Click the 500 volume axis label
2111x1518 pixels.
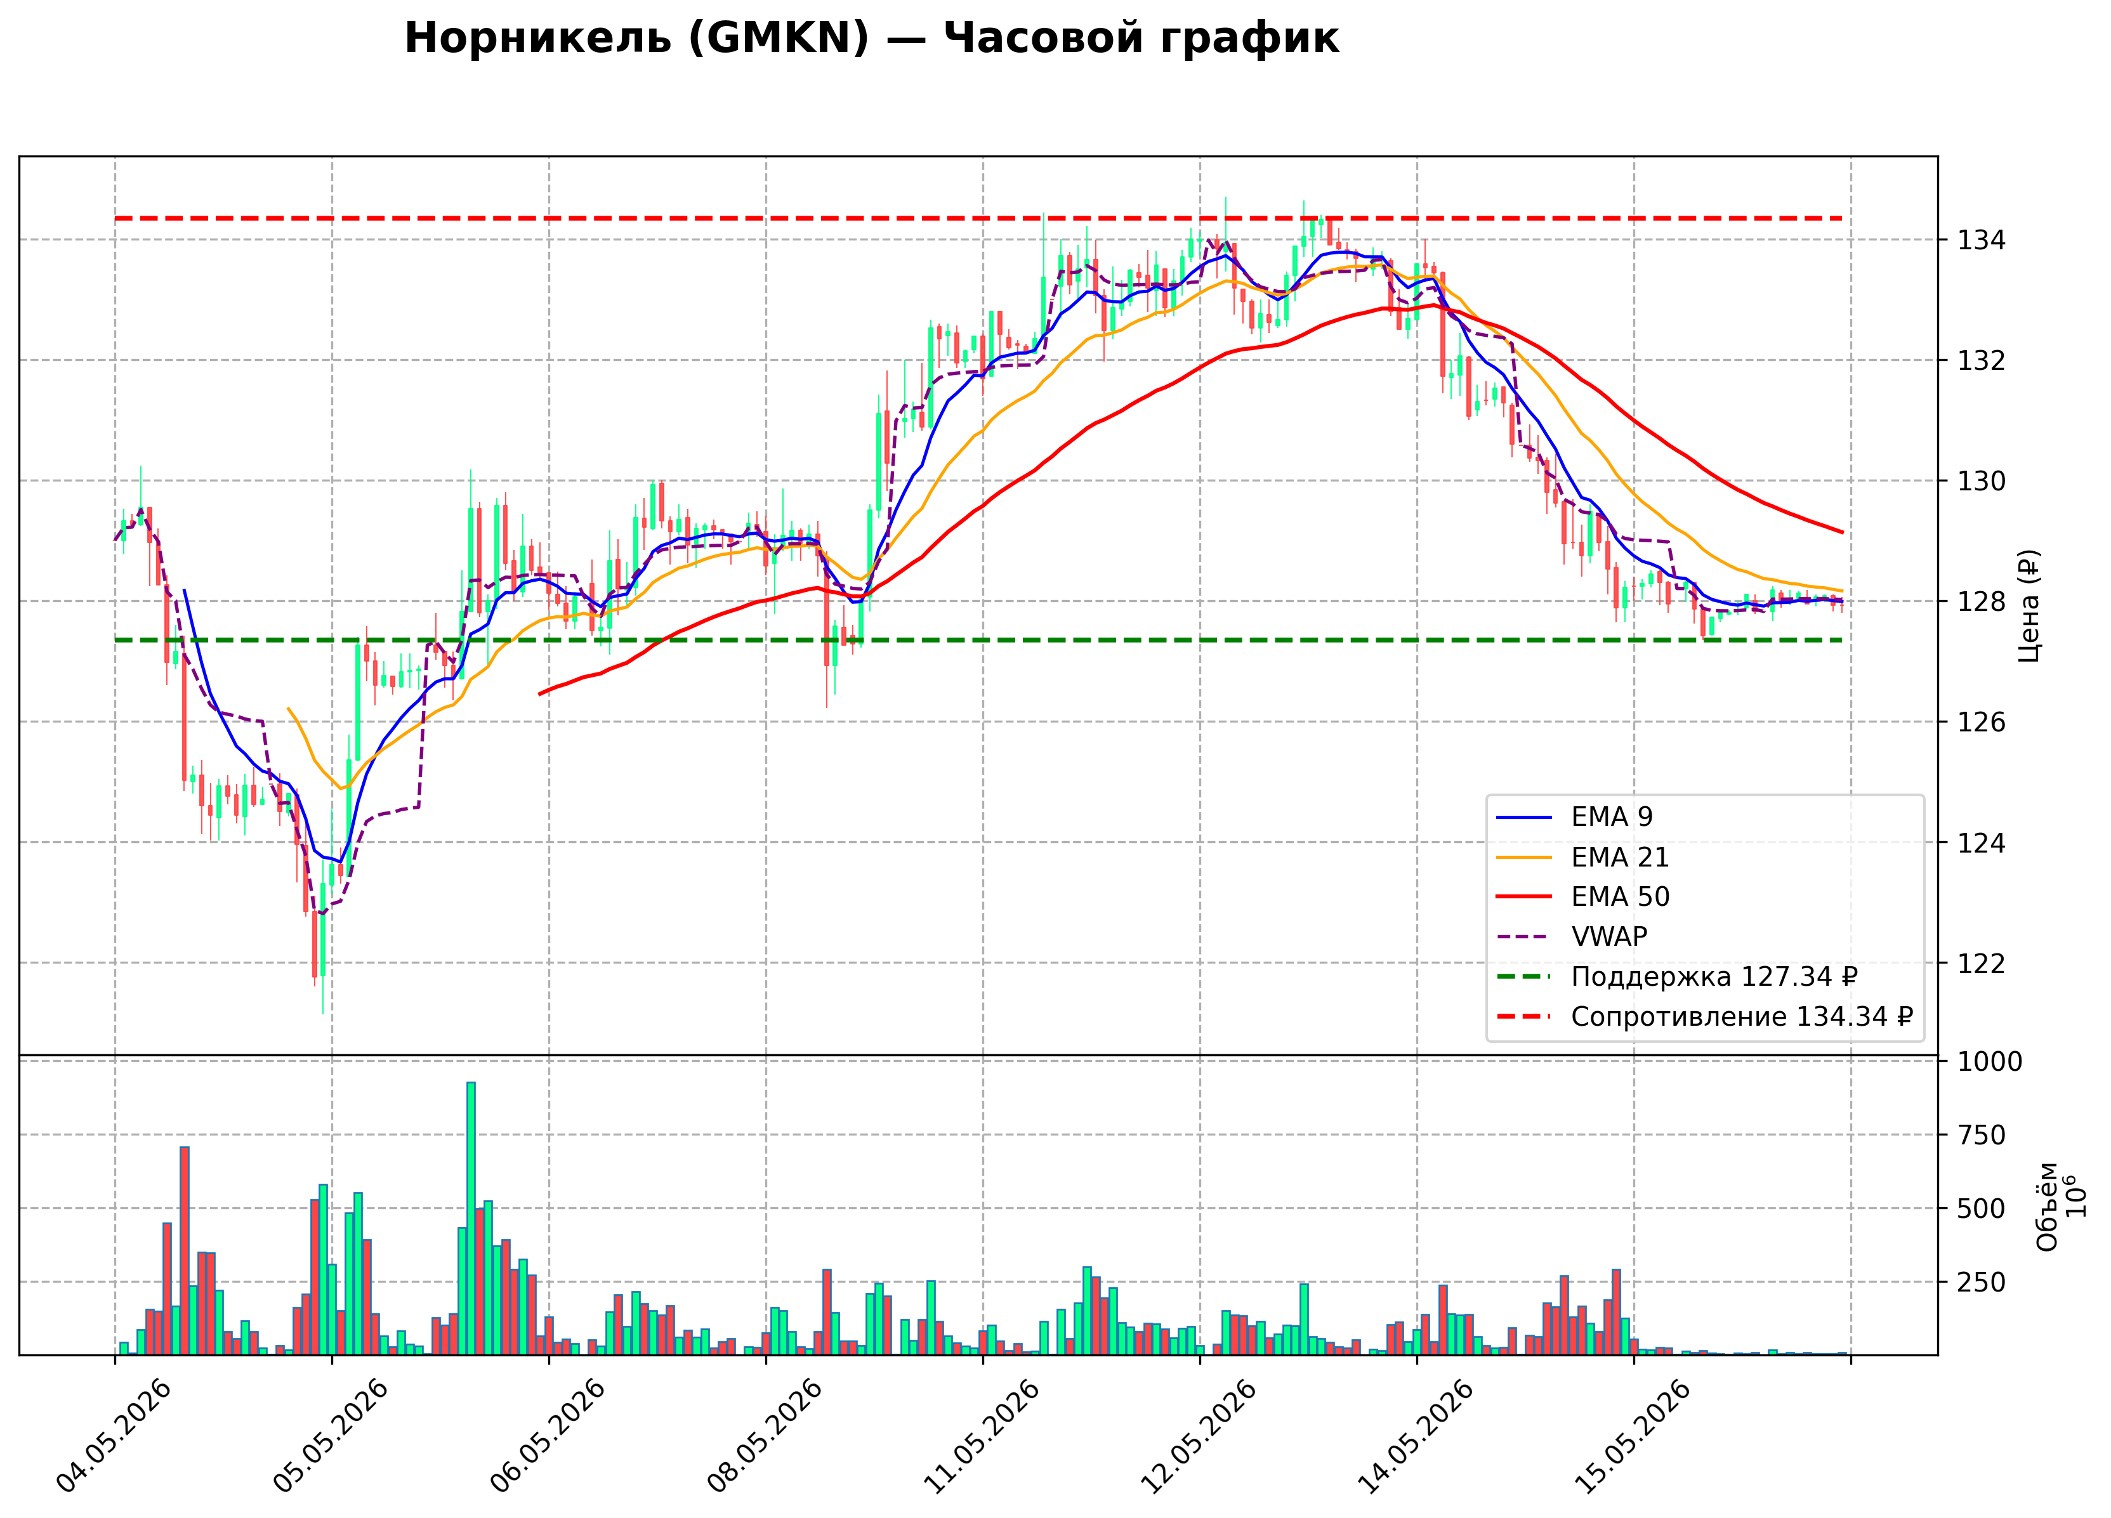1982,1209
